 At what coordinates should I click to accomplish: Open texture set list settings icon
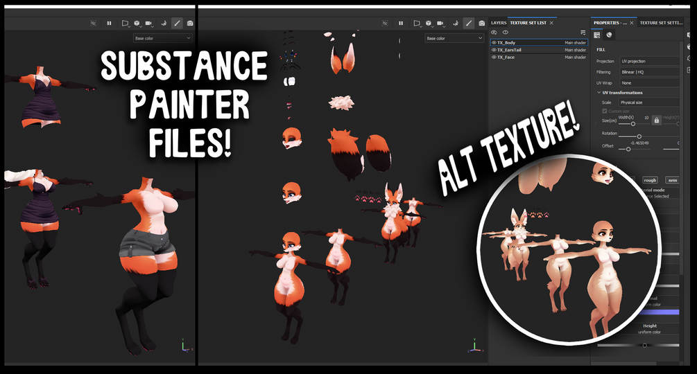583,33
